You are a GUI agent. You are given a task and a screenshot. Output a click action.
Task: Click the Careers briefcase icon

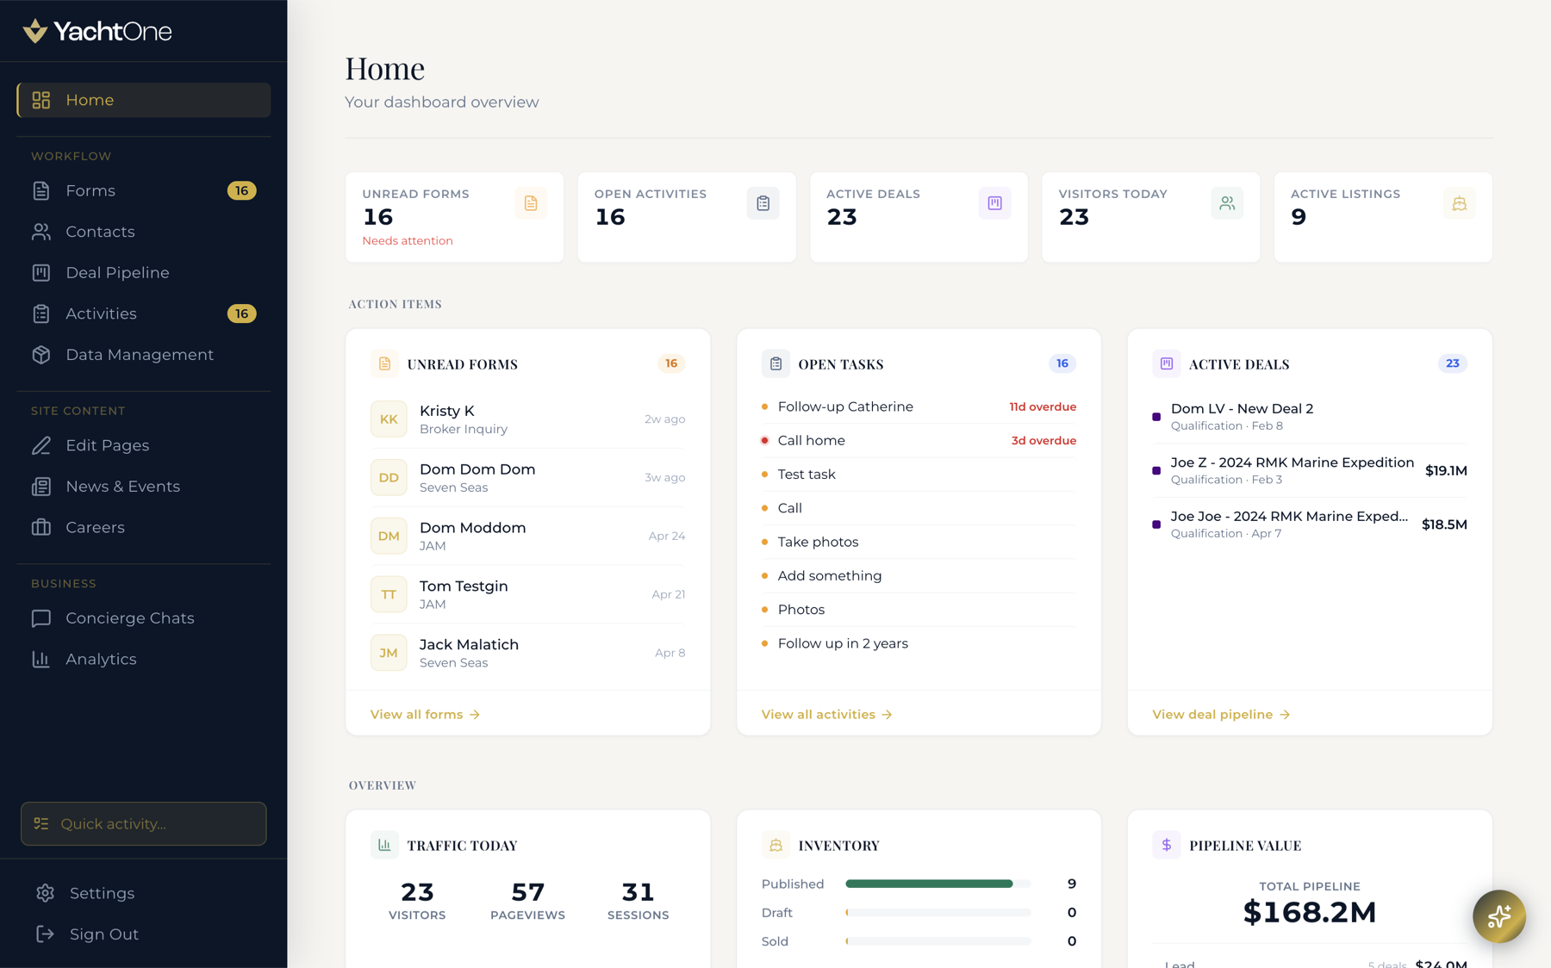pos(41,527)
